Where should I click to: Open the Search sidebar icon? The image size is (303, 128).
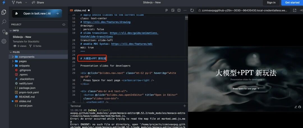point(4,22)
